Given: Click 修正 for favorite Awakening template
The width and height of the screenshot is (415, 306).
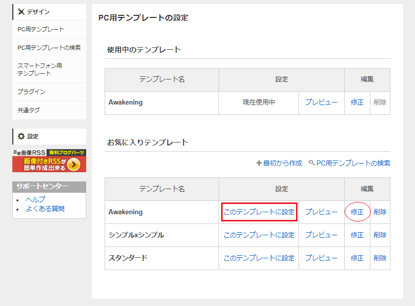Looking at the screenshot, I should coord(357,212).
